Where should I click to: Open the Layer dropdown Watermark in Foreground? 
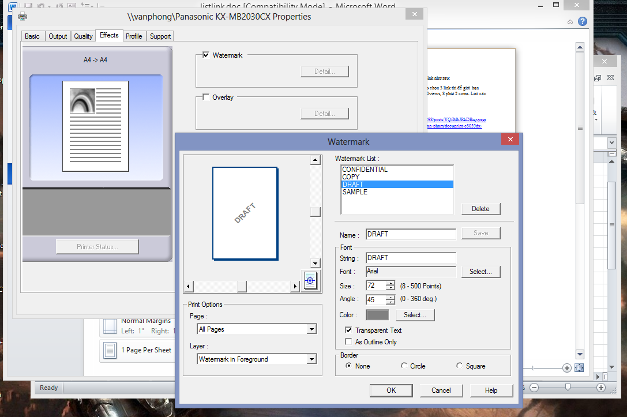(311, 359)
